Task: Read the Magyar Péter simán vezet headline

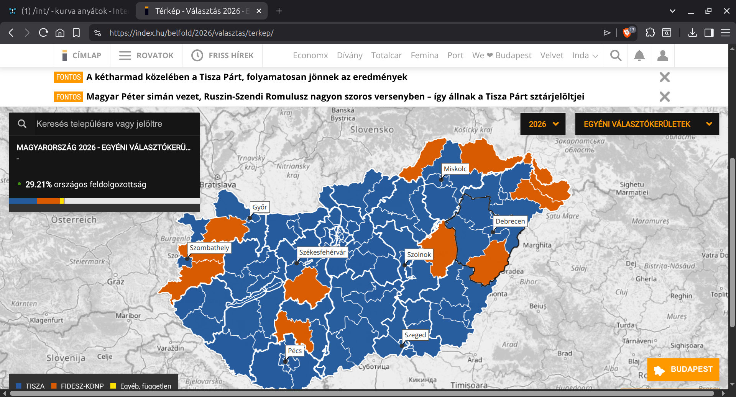Action: point(335,96)
